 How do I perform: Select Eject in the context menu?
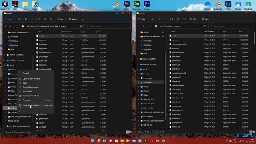coord(36,83)
